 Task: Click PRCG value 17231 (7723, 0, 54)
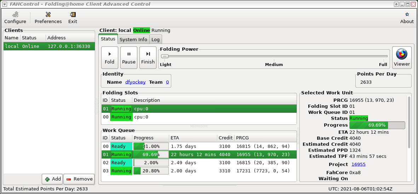tap(263, 171)
